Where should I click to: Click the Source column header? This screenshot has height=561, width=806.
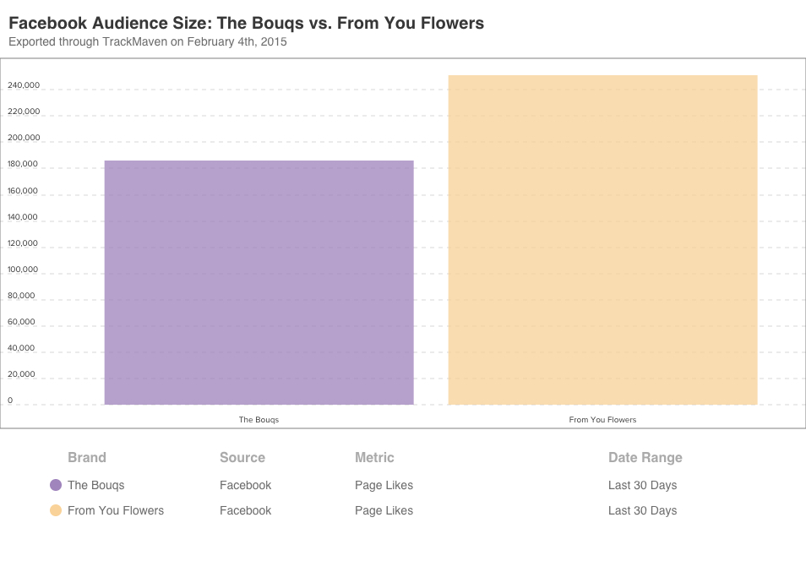tap(242, 457)
